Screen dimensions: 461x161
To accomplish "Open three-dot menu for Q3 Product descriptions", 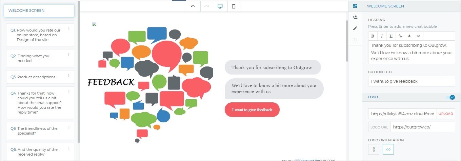I will (69, 76).
